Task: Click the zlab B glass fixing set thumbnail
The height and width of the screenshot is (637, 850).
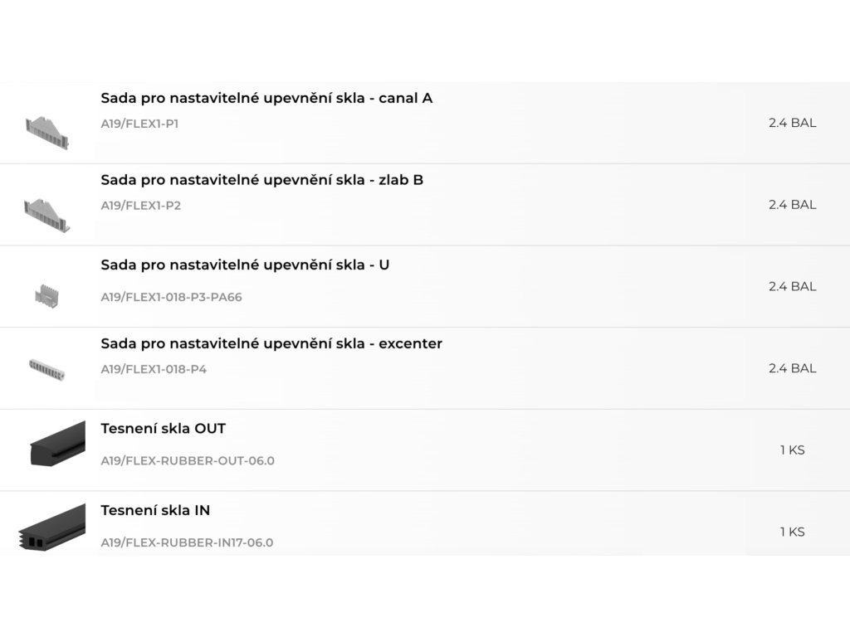Action: click(47, 215)
